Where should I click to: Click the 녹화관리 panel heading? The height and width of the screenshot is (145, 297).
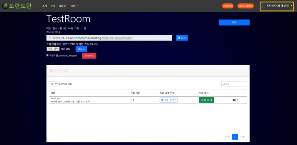point(59,71)
